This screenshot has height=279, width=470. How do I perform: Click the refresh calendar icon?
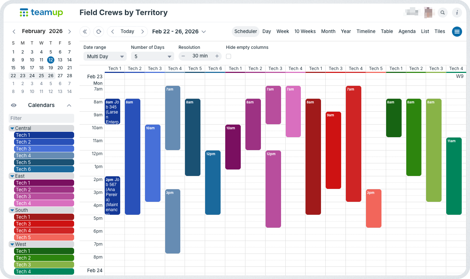tap(98, 32)
